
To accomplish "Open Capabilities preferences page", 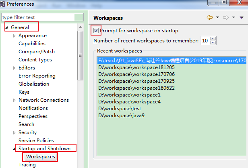I will [32, 44].
